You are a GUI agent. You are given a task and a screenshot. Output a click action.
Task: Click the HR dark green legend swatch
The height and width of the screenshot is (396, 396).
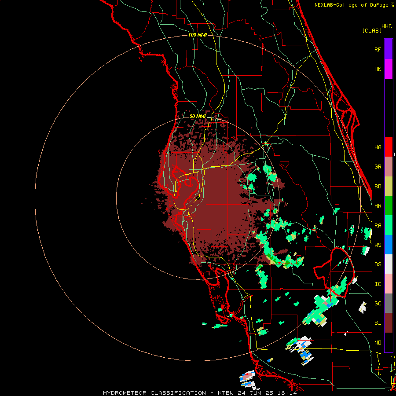point(389,206)
